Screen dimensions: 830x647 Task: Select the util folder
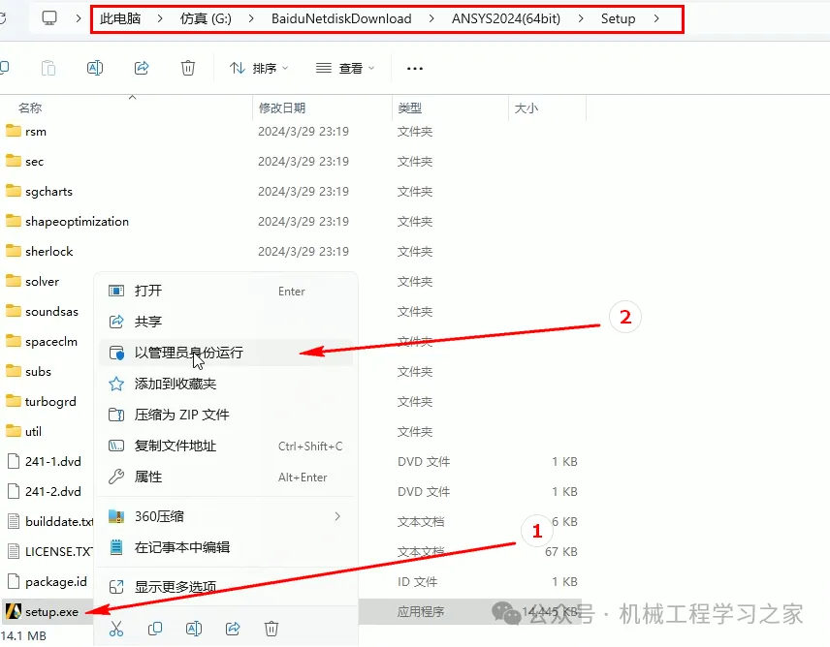tap(33, 431)
